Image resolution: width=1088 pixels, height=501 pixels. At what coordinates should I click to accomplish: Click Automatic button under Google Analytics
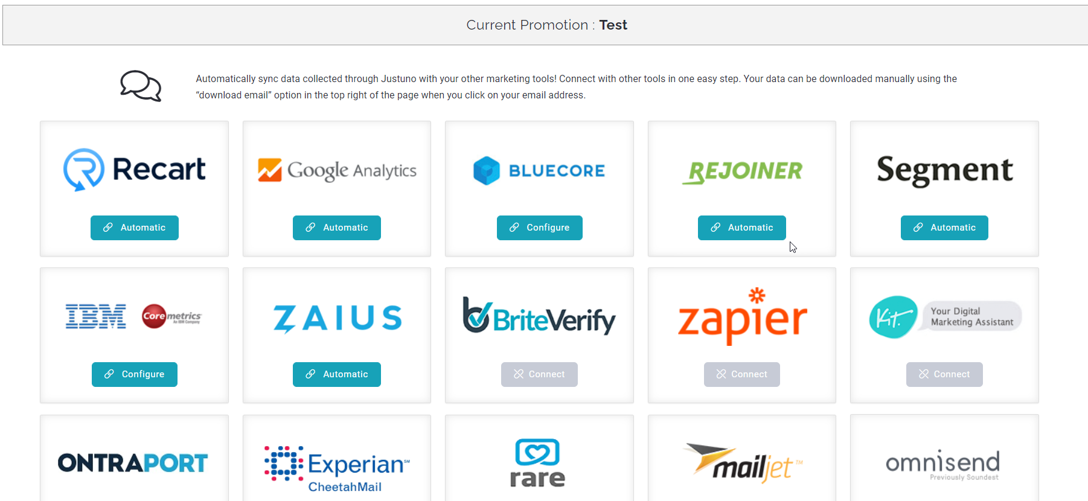coord(337,228)
